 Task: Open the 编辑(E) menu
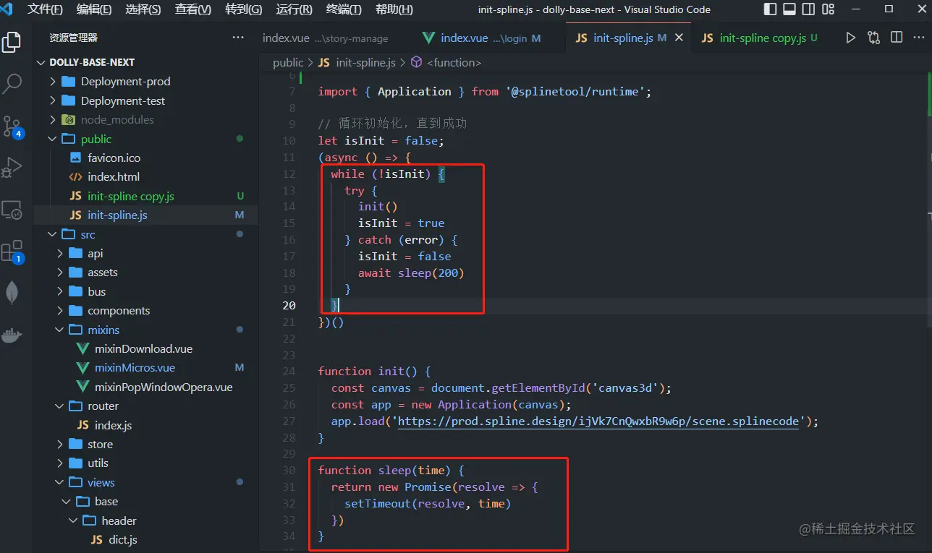(94, 9)
